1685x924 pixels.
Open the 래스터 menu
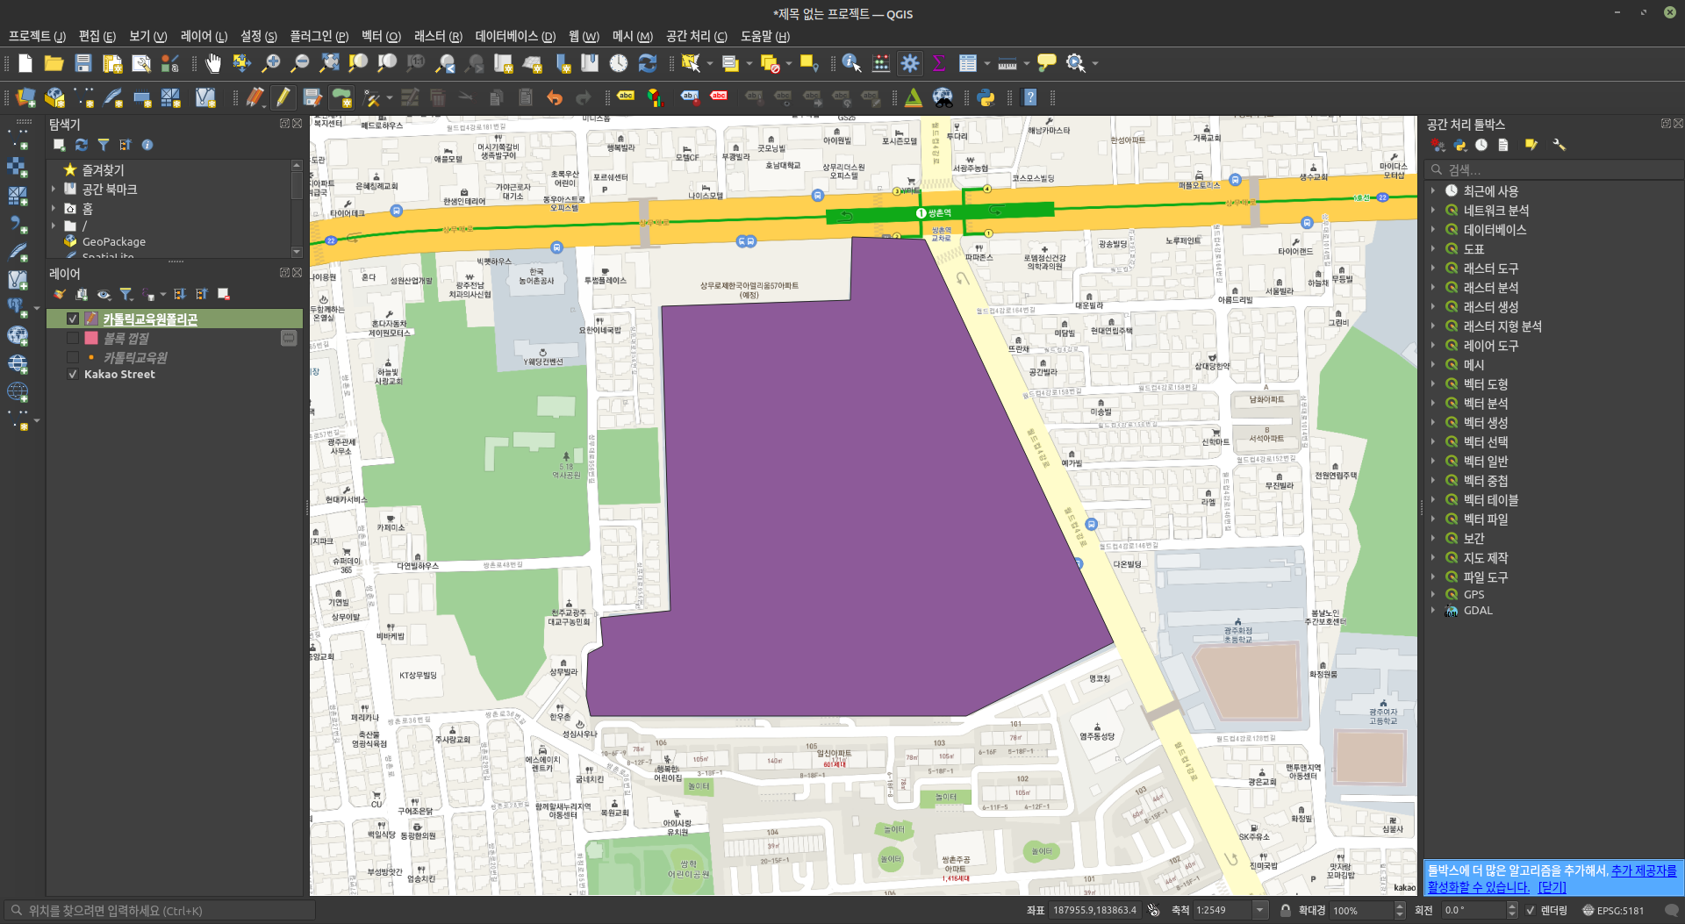[x=438, y=36]
